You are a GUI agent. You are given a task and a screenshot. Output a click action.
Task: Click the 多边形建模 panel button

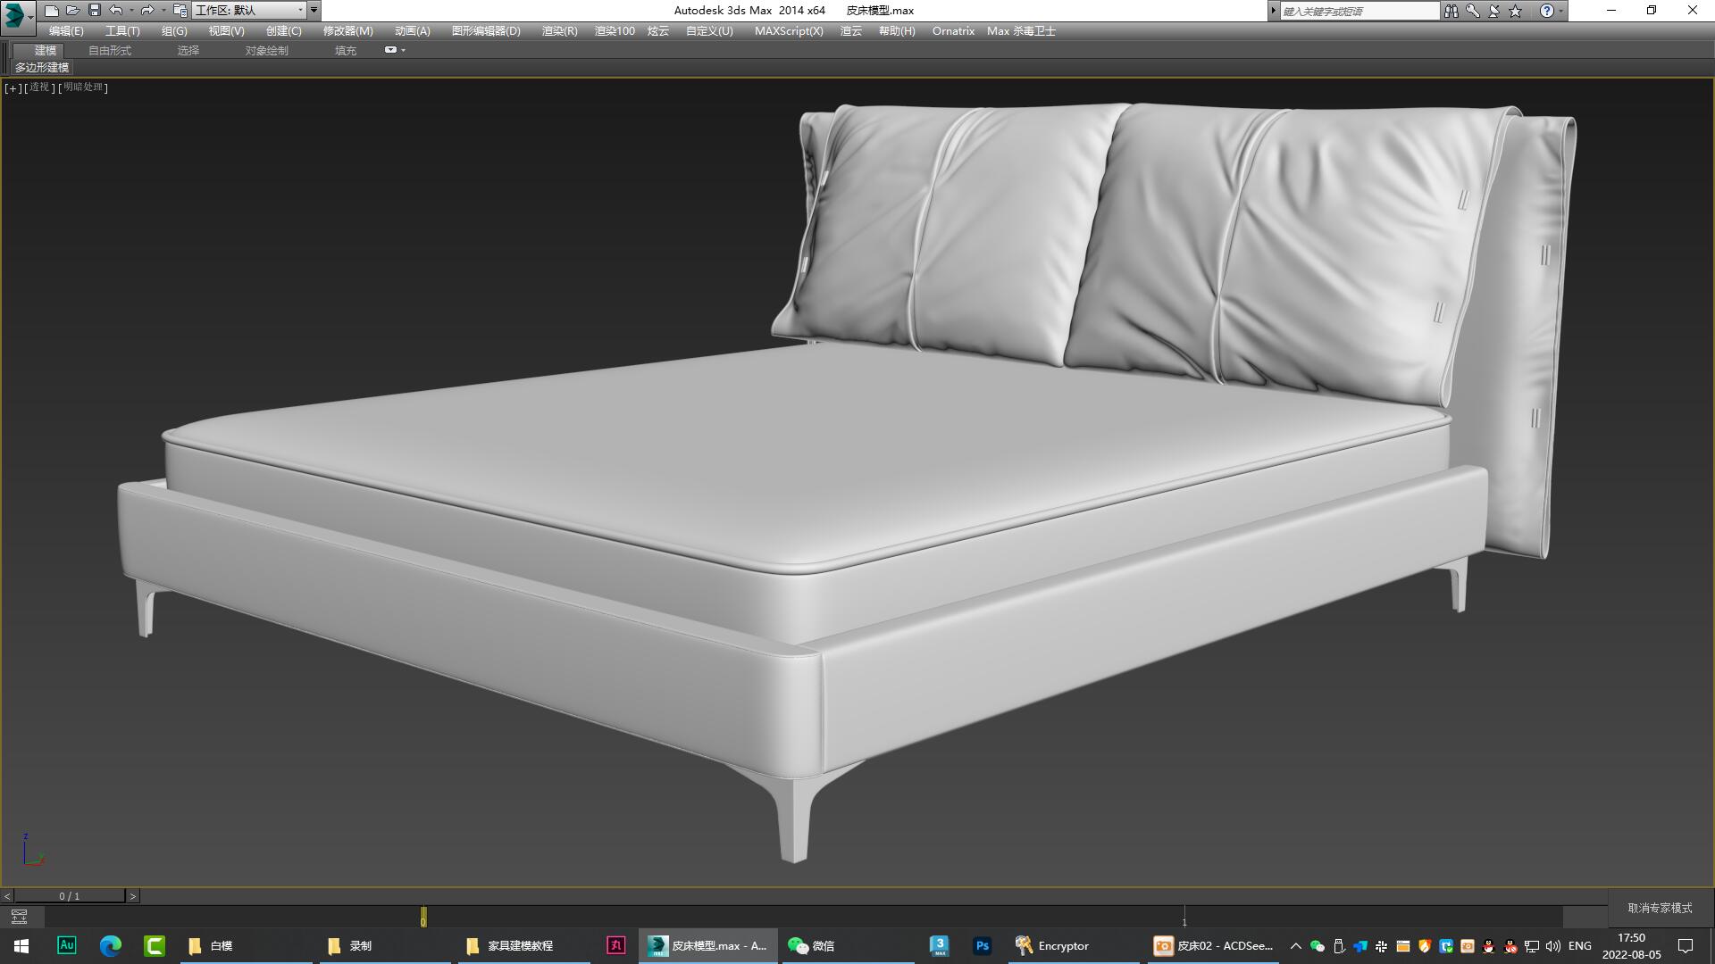pyautogui.click(x=41, y=68)
